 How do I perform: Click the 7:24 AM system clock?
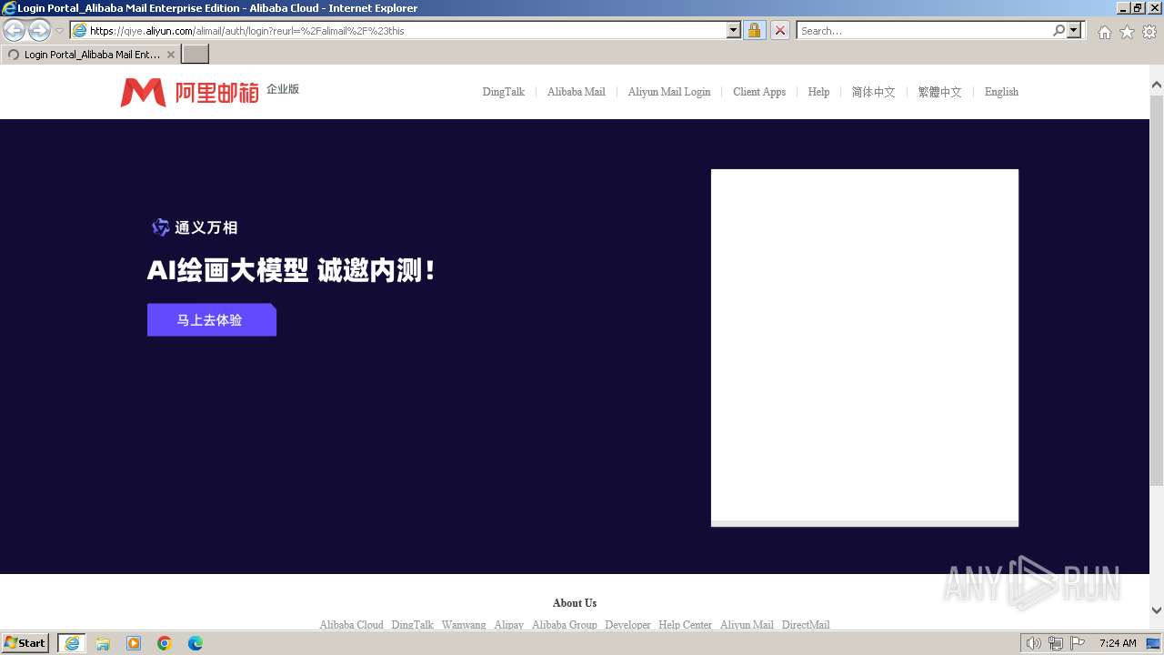1118,643
